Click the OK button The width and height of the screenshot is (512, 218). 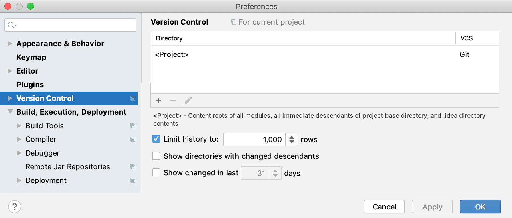[480, 207]
